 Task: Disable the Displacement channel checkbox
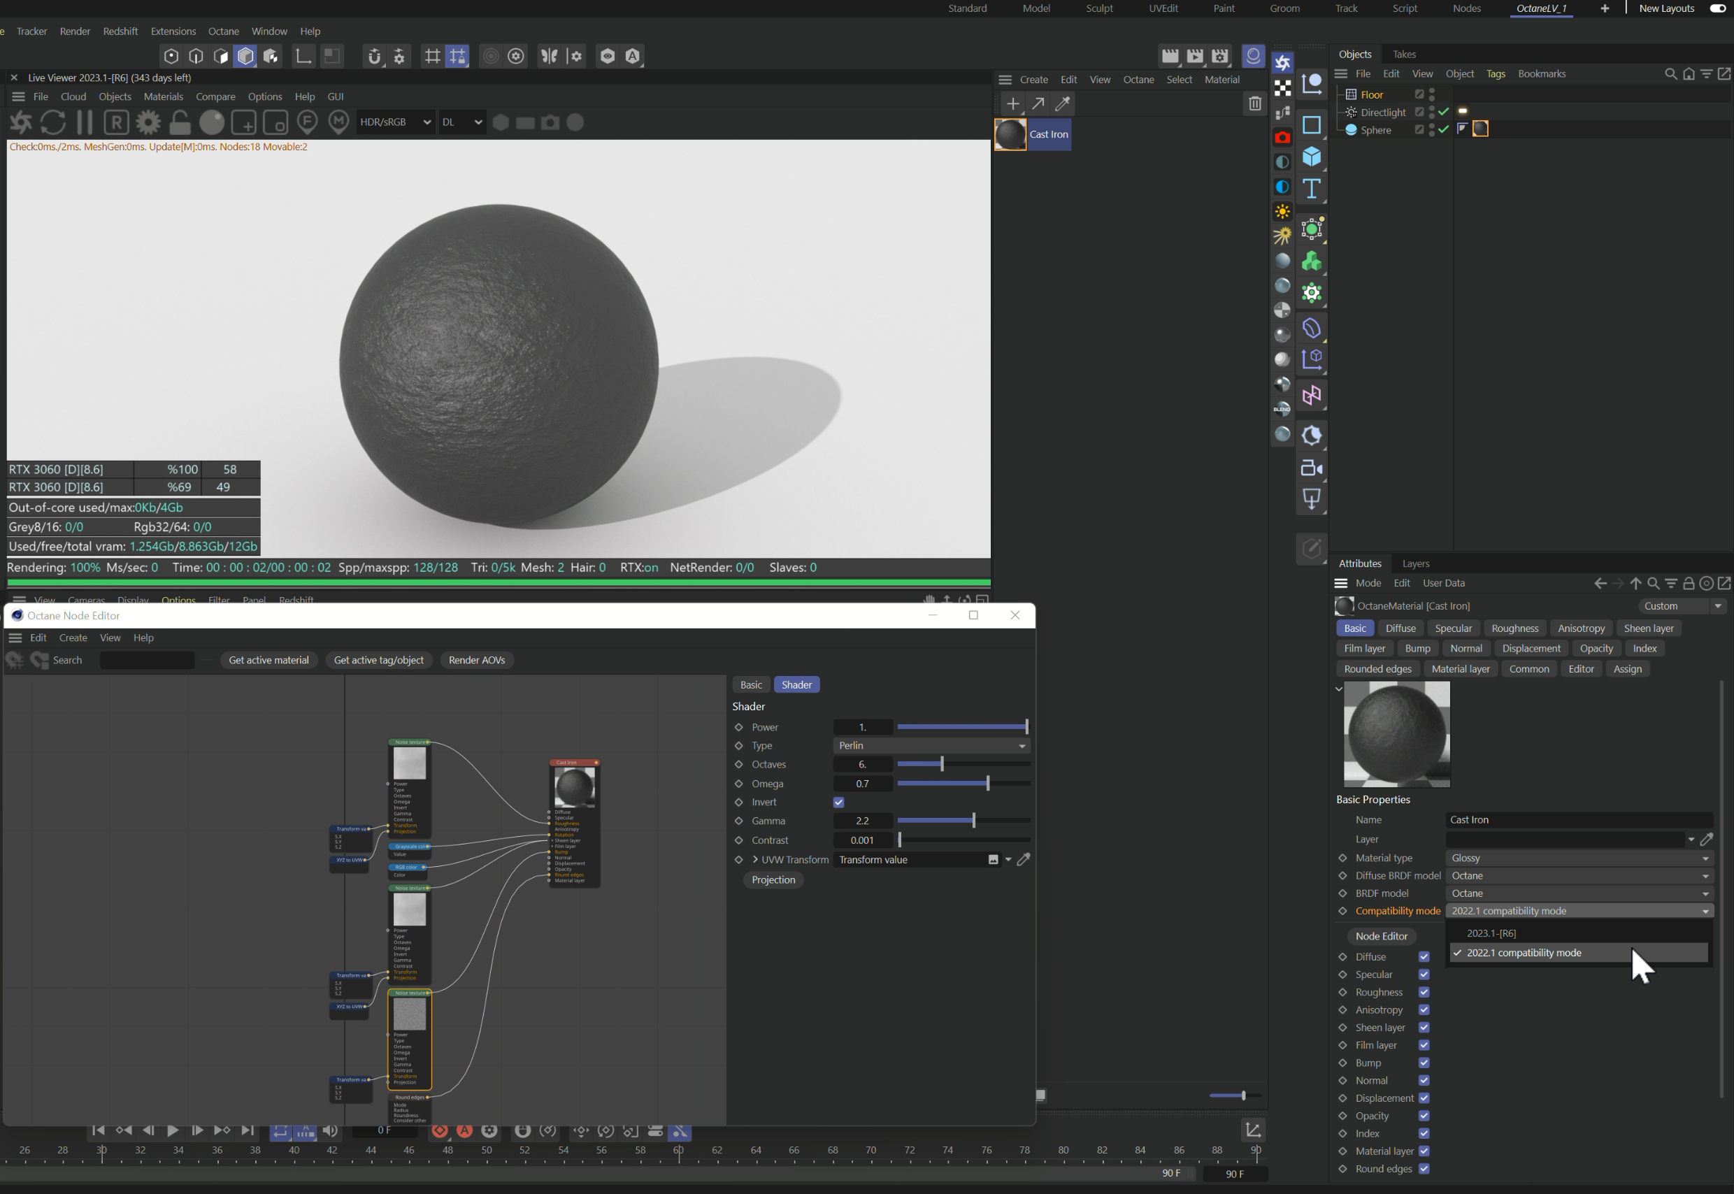1424,1098
